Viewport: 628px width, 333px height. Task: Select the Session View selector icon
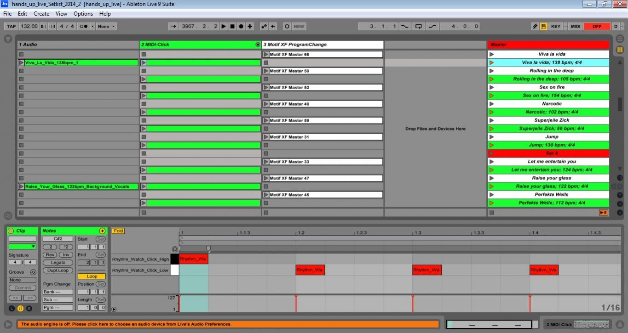[620, 50]
